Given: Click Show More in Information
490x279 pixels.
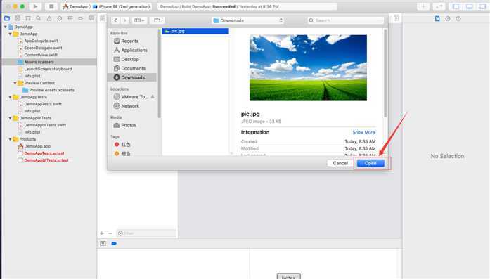Looking at the screenshot, I should pyautogui.click(x=363, y=132).
